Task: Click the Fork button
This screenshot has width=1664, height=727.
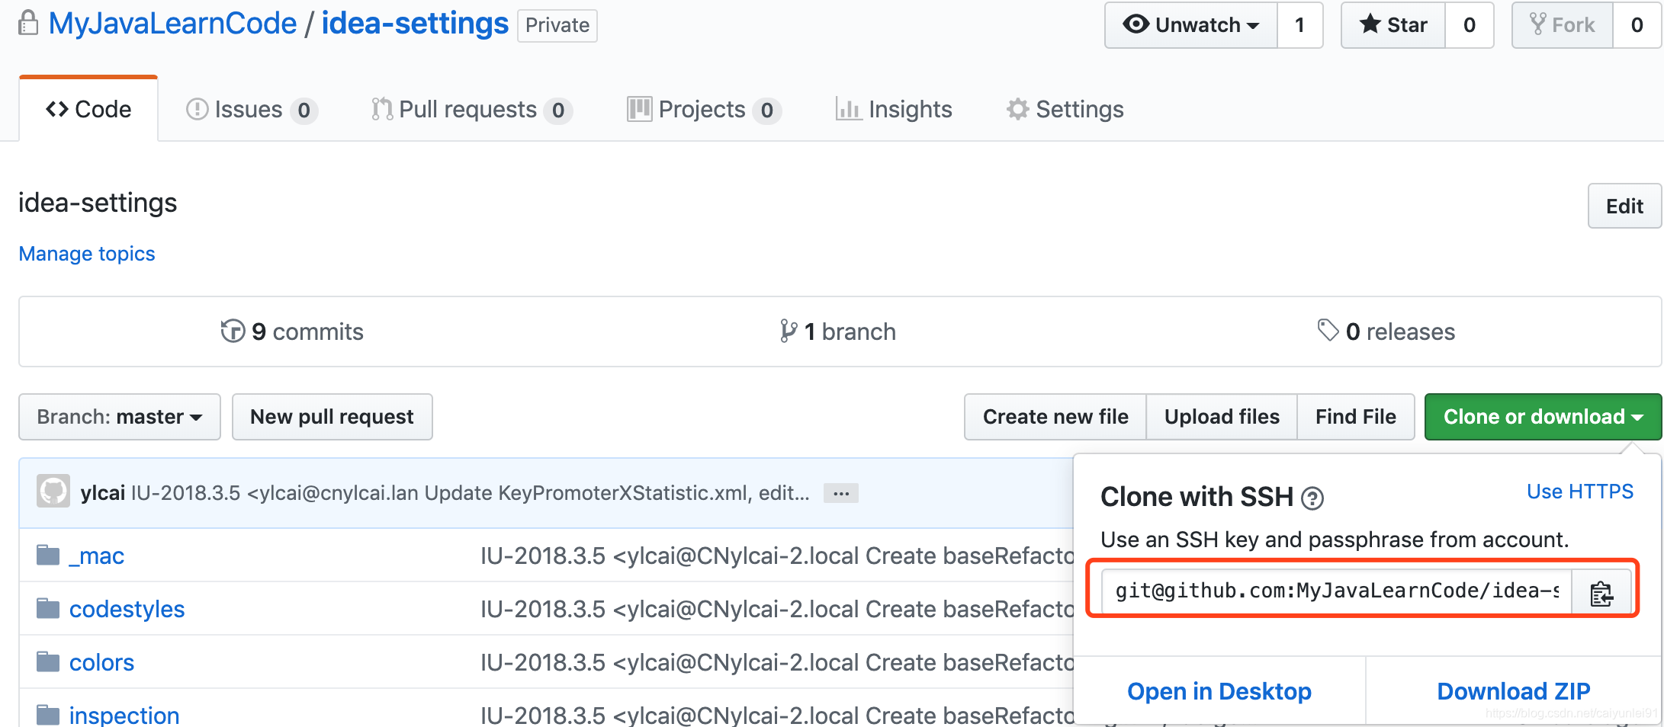Action: (1563, 25)
